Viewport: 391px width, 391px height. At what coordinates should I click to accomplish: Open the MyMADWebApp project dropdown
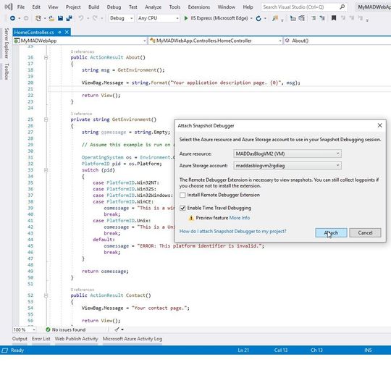point(80,41)
